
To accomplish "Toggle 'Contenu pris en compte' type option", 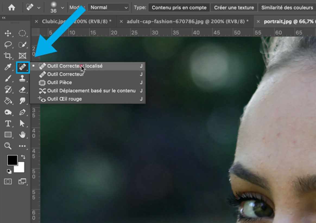I will click(179, 8).
